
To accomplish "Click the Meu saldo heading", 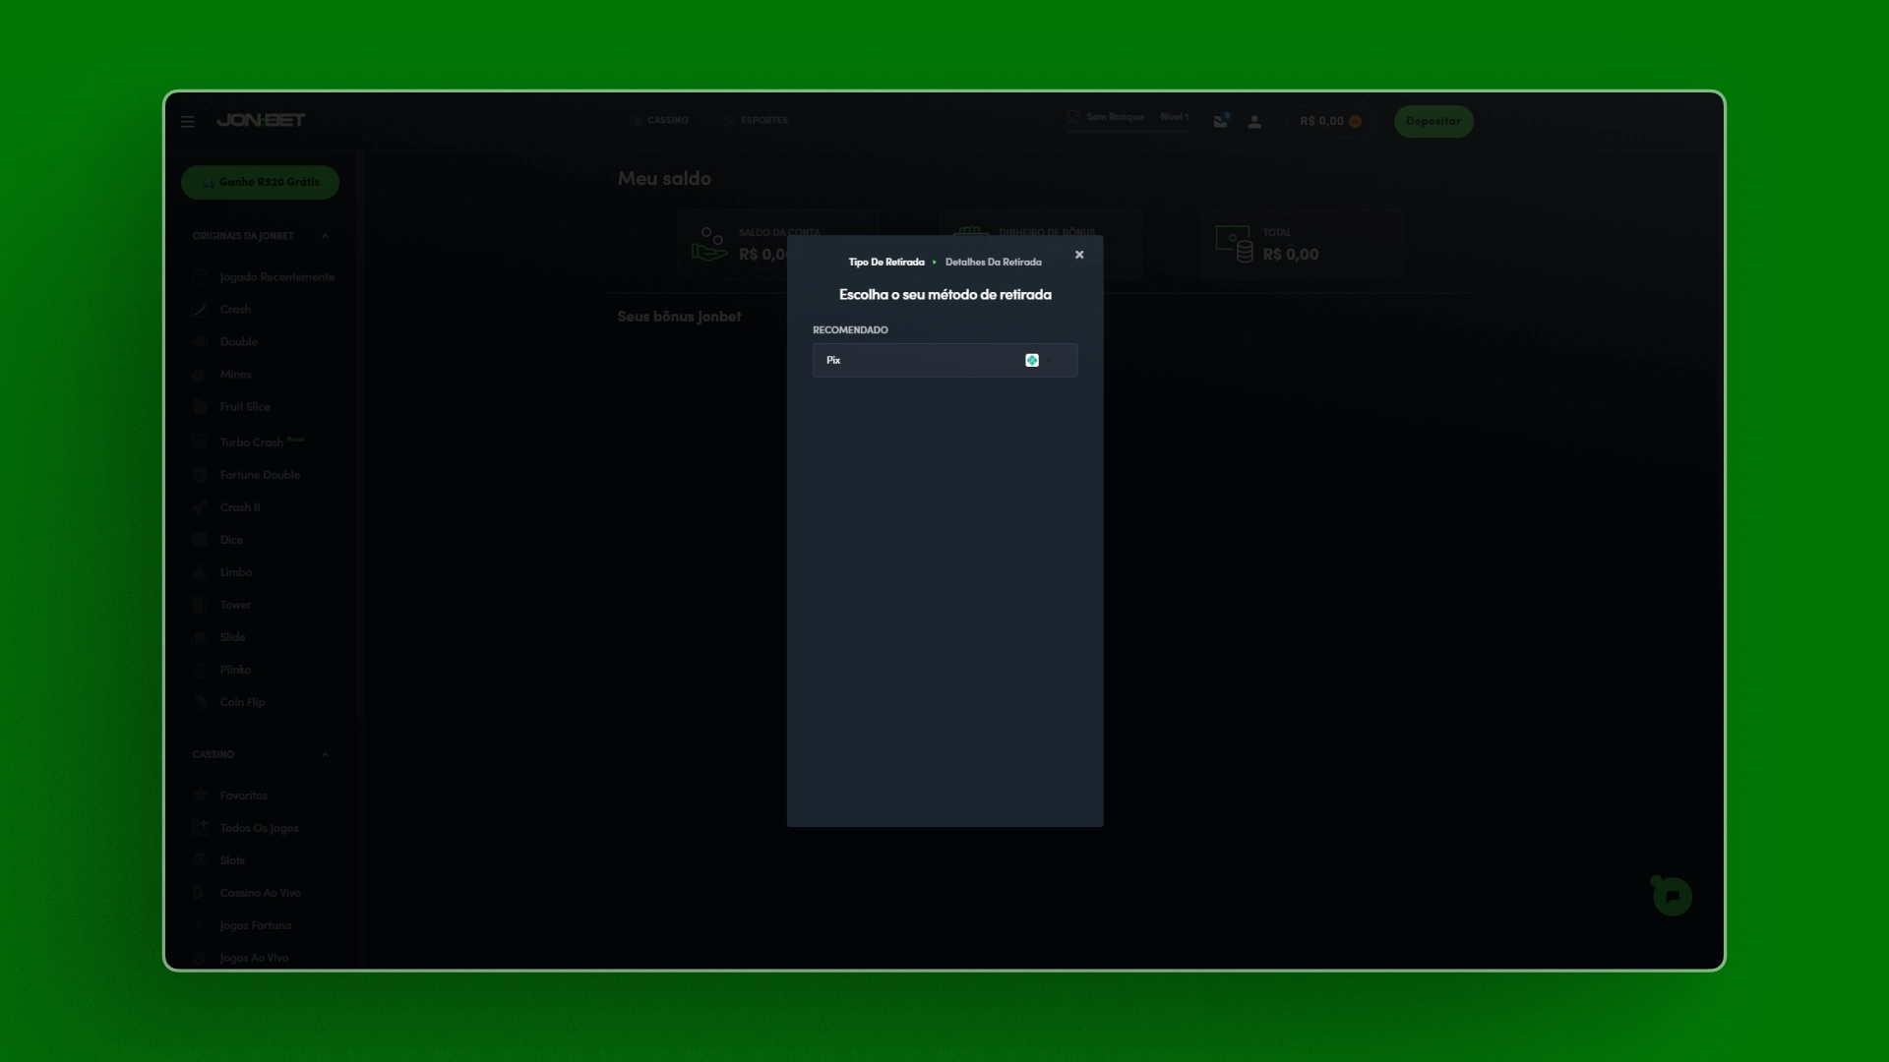I will point(664,179).
